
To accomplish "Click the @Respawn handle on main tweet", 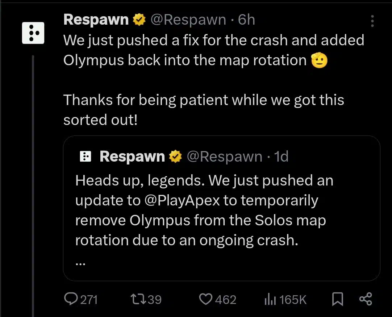I will (188, 20).
